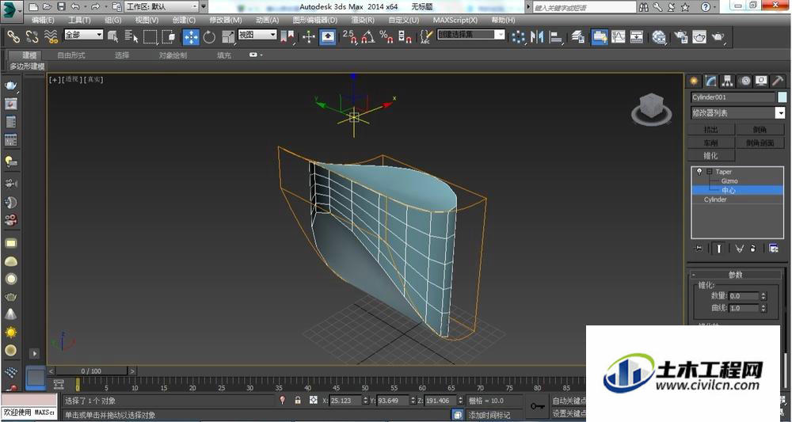Open the 修改器(M) menu
Image resolution: width=792 pixels, height=422 pixels.
tap(225, 20)
